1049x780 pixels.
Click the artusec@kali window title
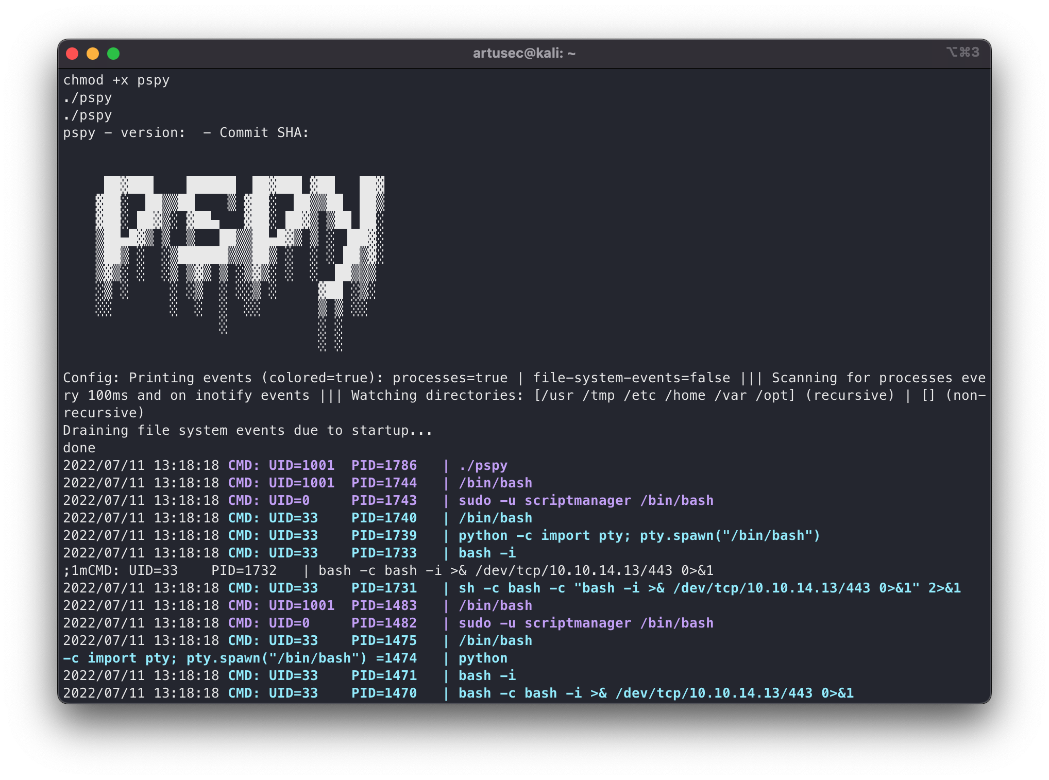click(x=524, y=53)
